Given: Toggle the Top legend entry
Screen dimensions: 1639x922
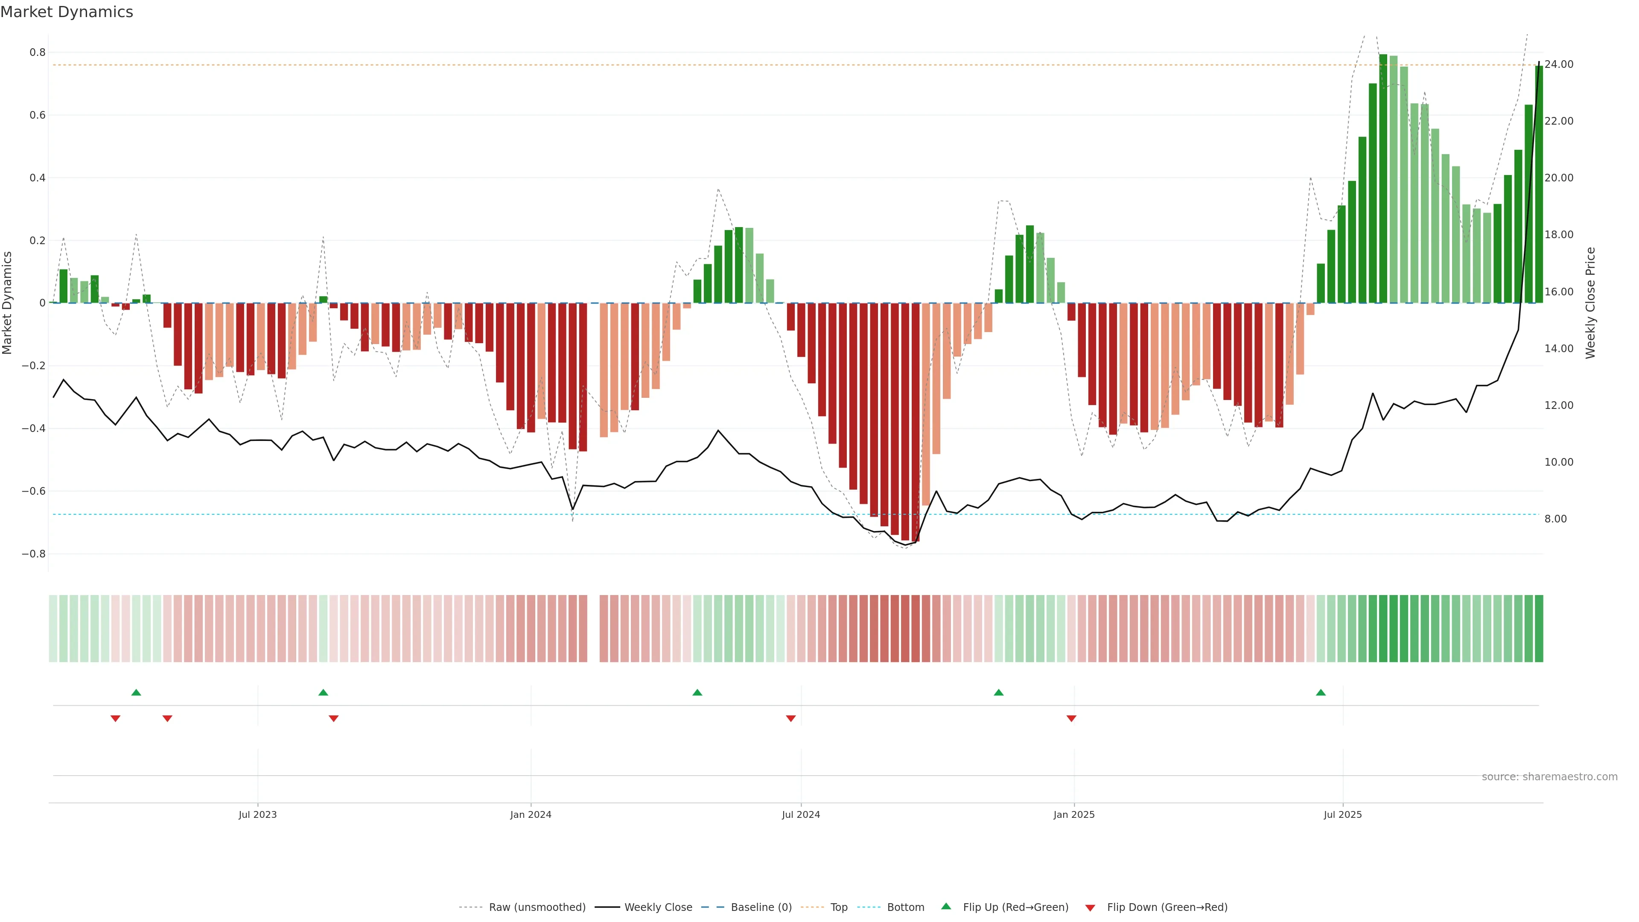Looking at the screenshot, I should point(839,907).
